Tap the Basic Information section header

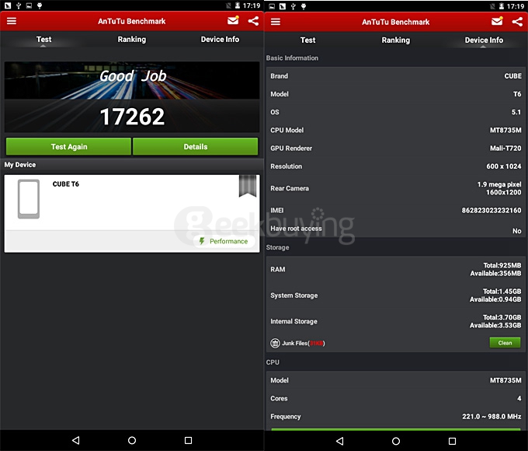(292, 58)
